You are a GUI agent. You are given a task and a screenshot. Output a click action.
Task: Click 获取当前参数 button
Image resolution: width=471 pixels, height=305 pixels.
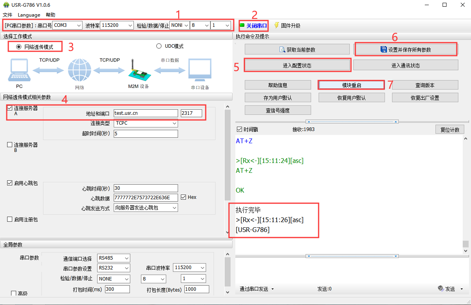pyautogui.click(x=297, y=50)
